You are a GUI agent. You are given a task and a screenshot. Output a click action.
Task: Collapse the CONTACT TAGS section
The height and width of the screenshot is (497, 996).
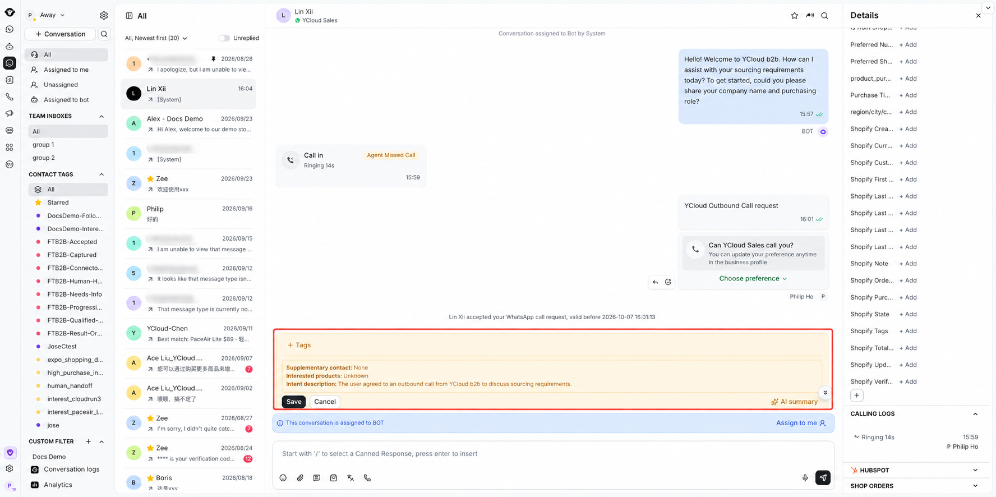102,174
